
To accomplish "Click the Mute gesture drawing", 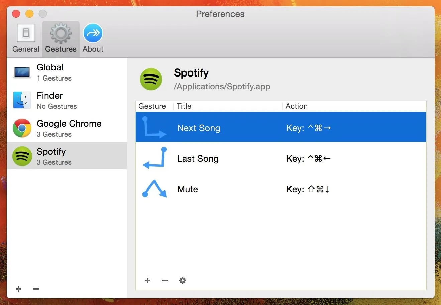I will point(154,189).
